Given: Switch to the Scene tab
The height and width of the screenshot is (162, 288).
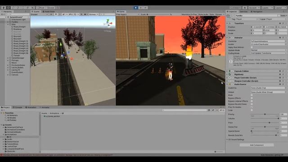Looking at the screenshot, I should (36, 11).
